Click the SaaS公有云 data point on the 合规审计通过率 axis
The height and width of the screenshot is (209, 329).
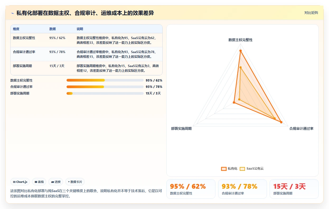click(x=275, y=118)
